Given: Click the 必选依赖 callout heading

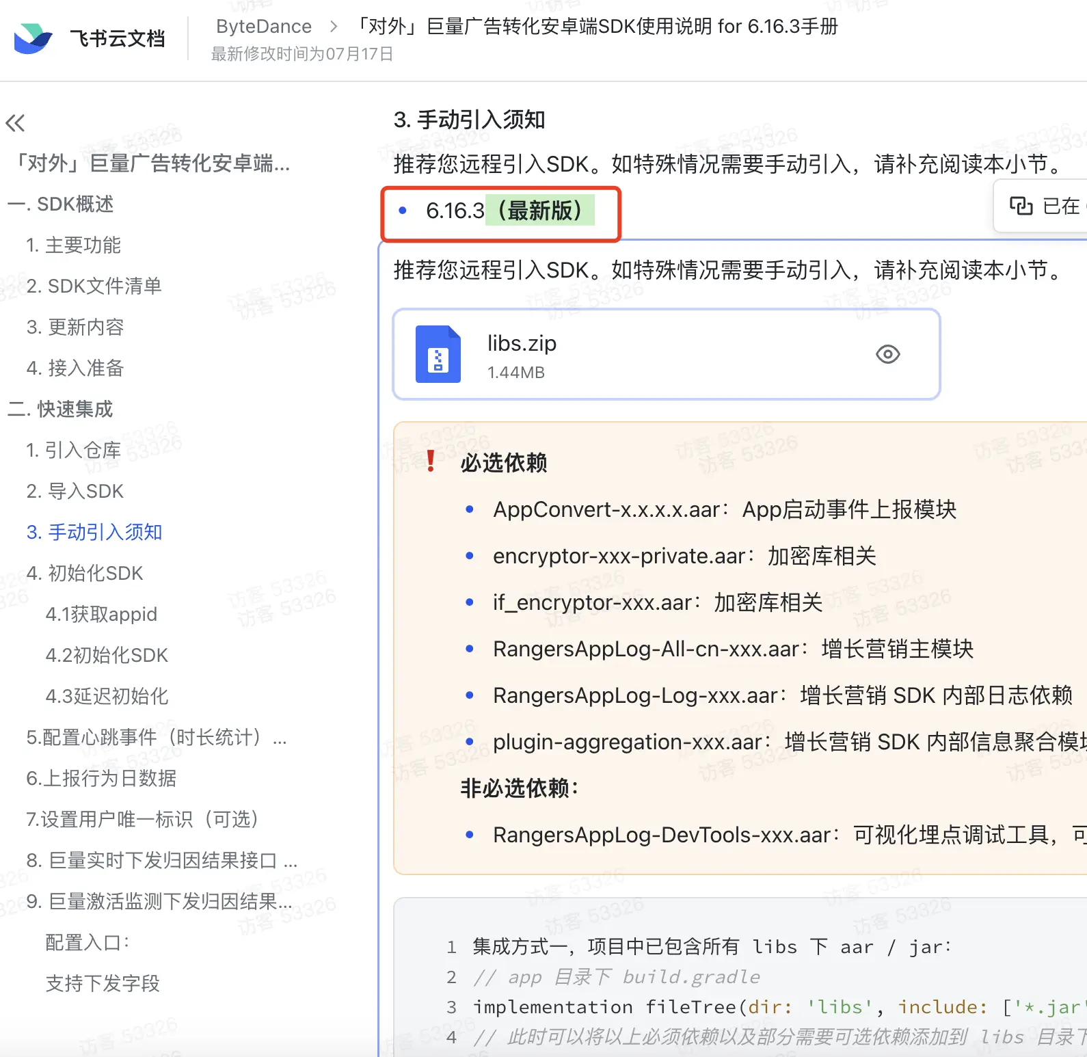Looking at the screenshot, I should click(x=504, y=463).
